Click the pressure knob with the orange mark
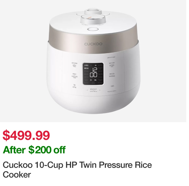189x186 pixels. (93, 19)
